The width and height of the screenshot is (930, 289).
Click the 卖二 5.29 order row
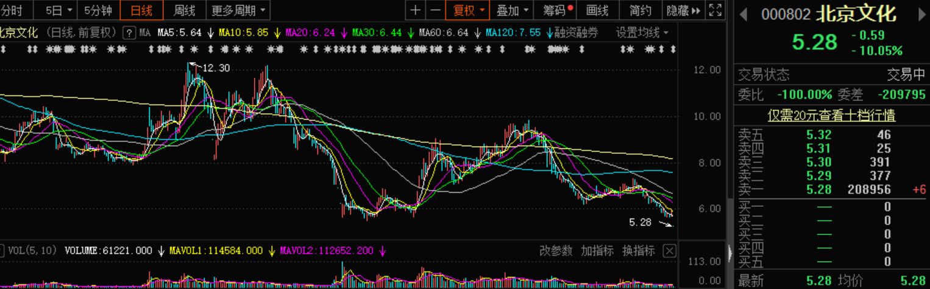tap(832, 176)
